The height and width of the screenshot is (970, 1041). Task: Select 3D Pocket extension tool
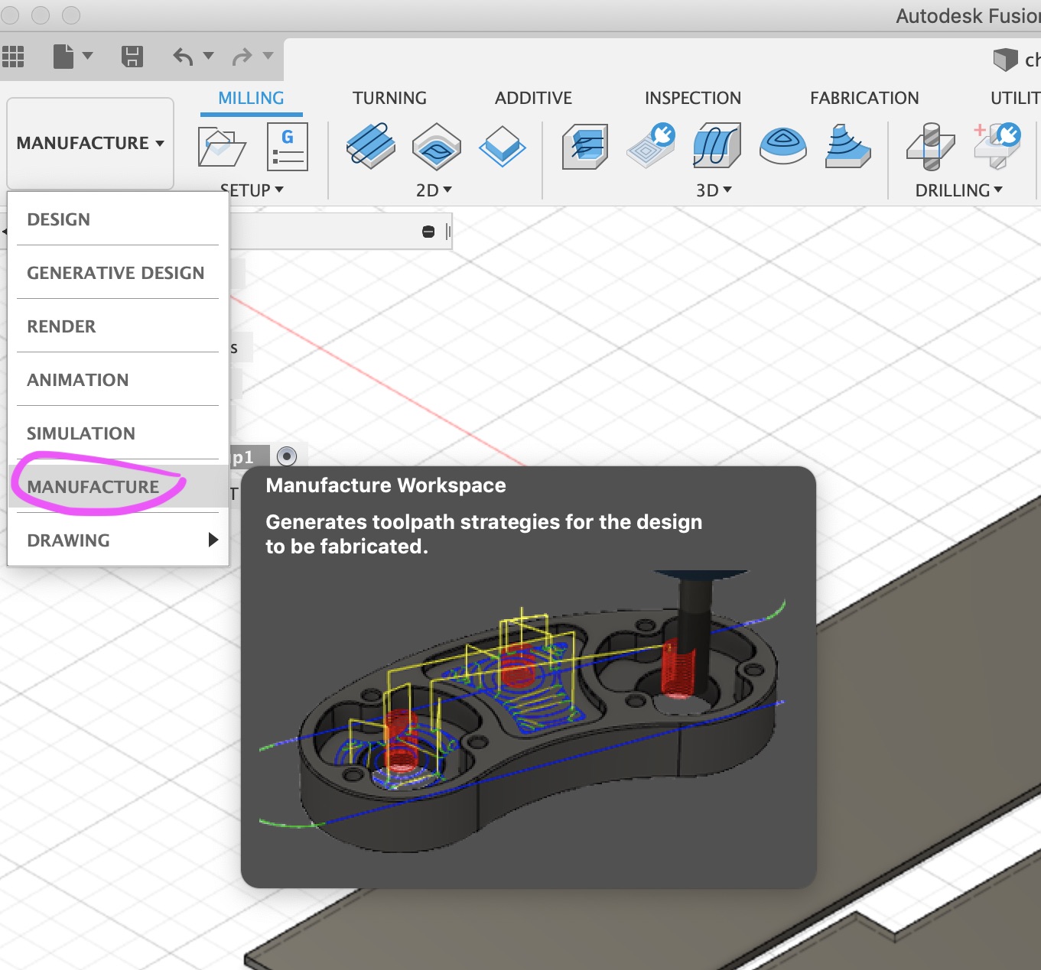point(651,145)
